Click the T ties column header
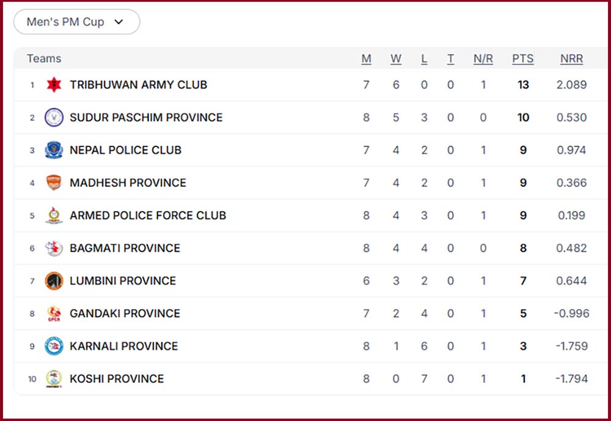The height and width of the screenshot is (421, 611). [x=450, y=59]
